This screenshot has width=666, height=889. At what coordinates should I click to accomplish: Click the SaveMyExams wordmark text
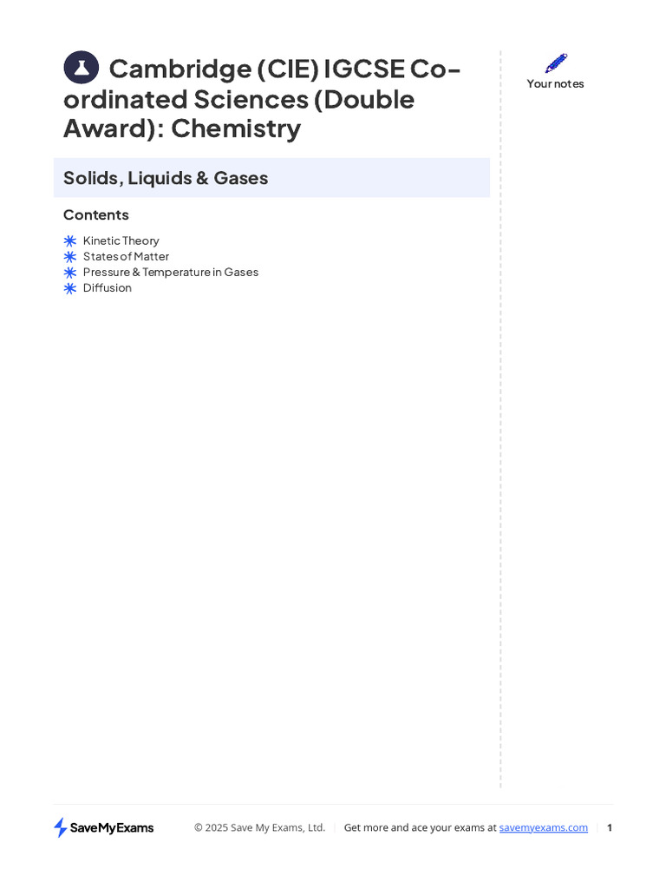[x=112, y=828]
